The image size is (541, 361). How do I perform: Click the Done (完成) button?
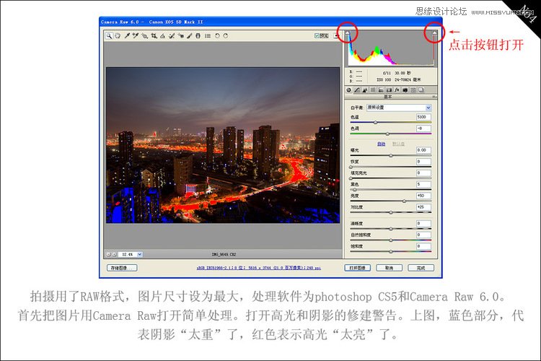(x=421, y=268)
